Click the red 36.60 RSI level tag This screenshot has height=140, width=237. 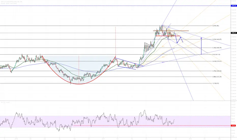[233, 126]
